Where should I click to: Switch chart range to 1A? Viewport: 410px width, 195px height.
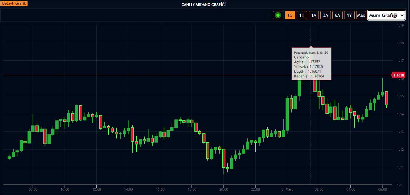point(314,15)
